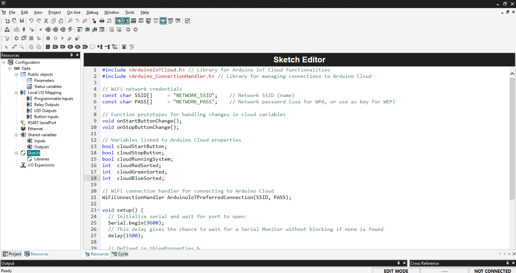The width and height of the screenshot is (516, 273).
Task: Click the new comment speech bubble icon
Action: pyautogui.click(x=92, y=47)
